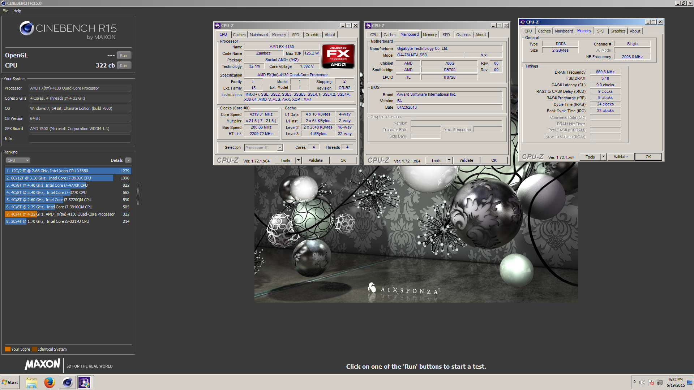Screen dimensions: 694x390
Task: Click the Details arrow button in Ranking
Action: pos(128,160)
